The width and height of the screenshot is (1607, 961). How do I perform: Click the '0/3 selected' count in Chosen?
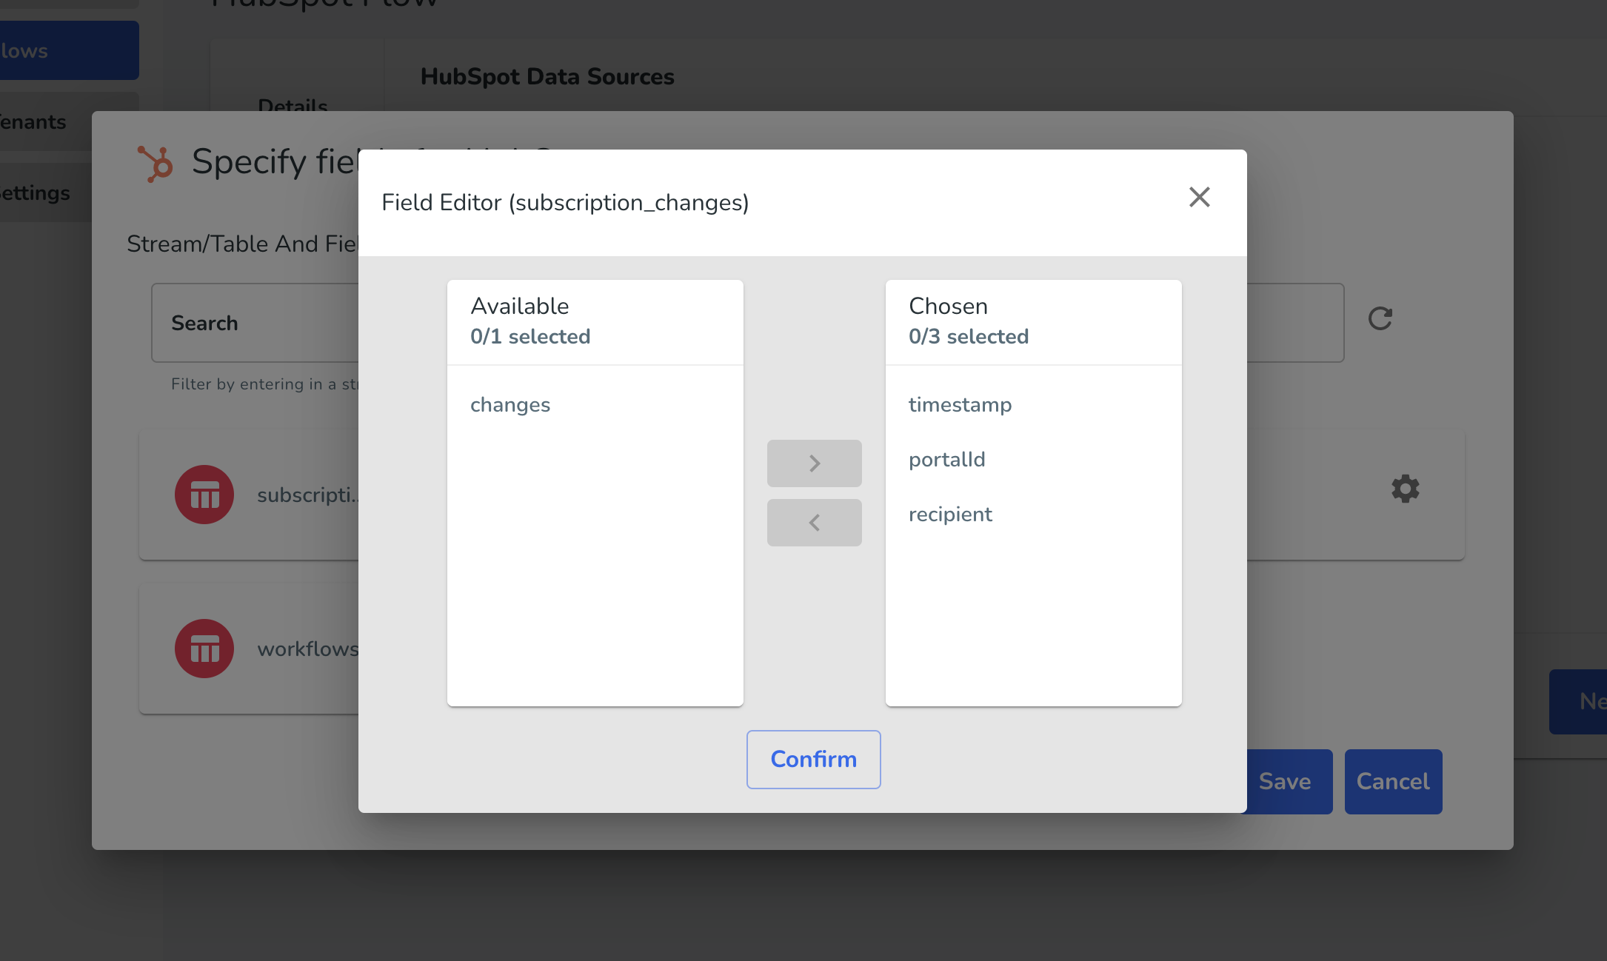969,336
